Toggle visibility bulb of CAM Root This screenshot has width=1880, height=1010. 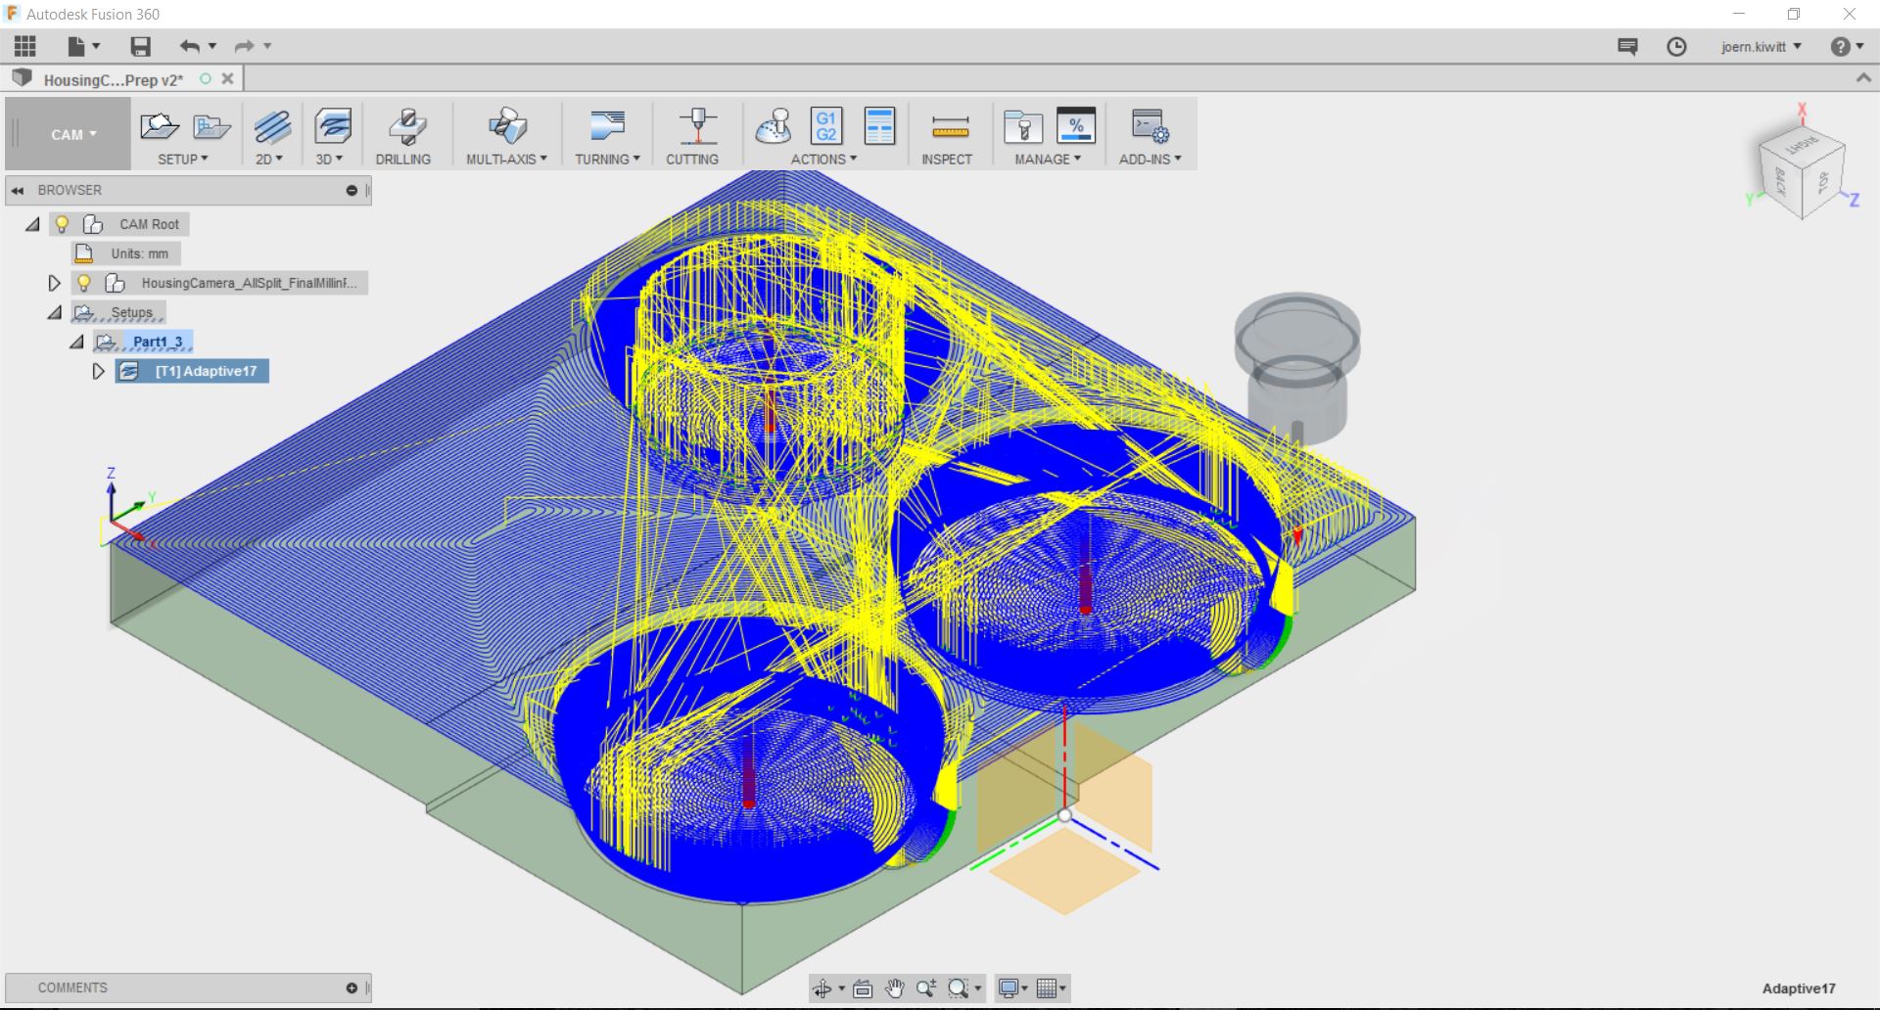(x=62, y=224)
